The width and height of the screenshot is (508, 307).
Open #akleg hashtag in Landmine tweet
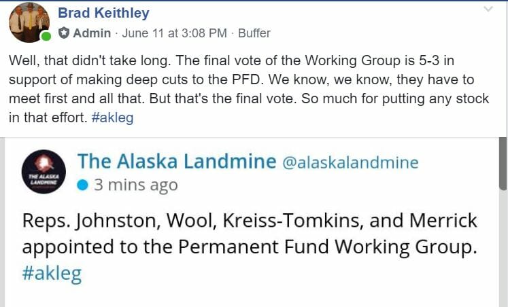tap(52, 273)
